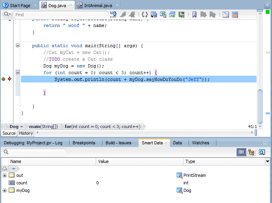This screenshot has width=272, height=203.
Task: Click the curly braces code icon
Action: tap(145, 15)
